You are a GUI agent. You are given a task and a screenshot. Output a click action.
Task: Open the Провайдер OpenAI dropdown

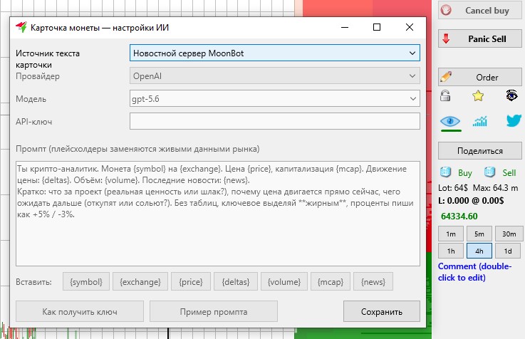(x=274, y=76)
